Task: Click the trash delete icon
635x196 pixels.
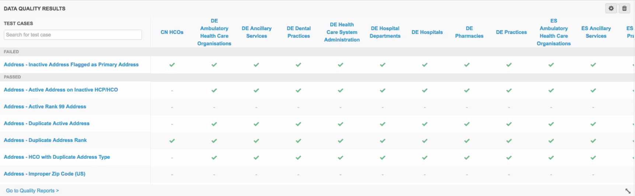Action: click(x=624, y=8)
